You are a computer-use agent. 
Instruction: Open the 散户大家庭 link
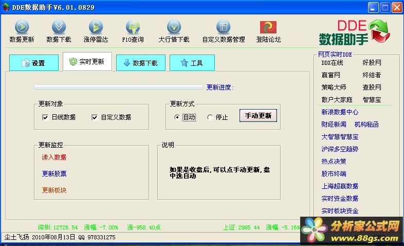pos(337,100)
